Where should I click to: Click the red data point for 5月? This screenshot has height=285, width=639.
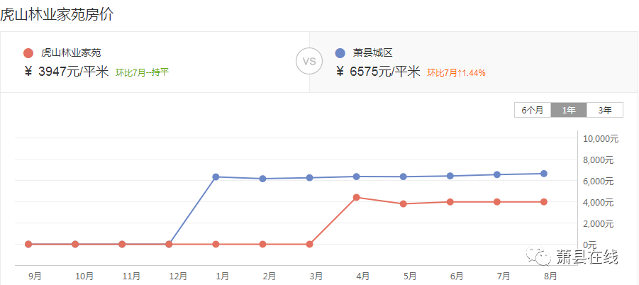click(403, 203)
